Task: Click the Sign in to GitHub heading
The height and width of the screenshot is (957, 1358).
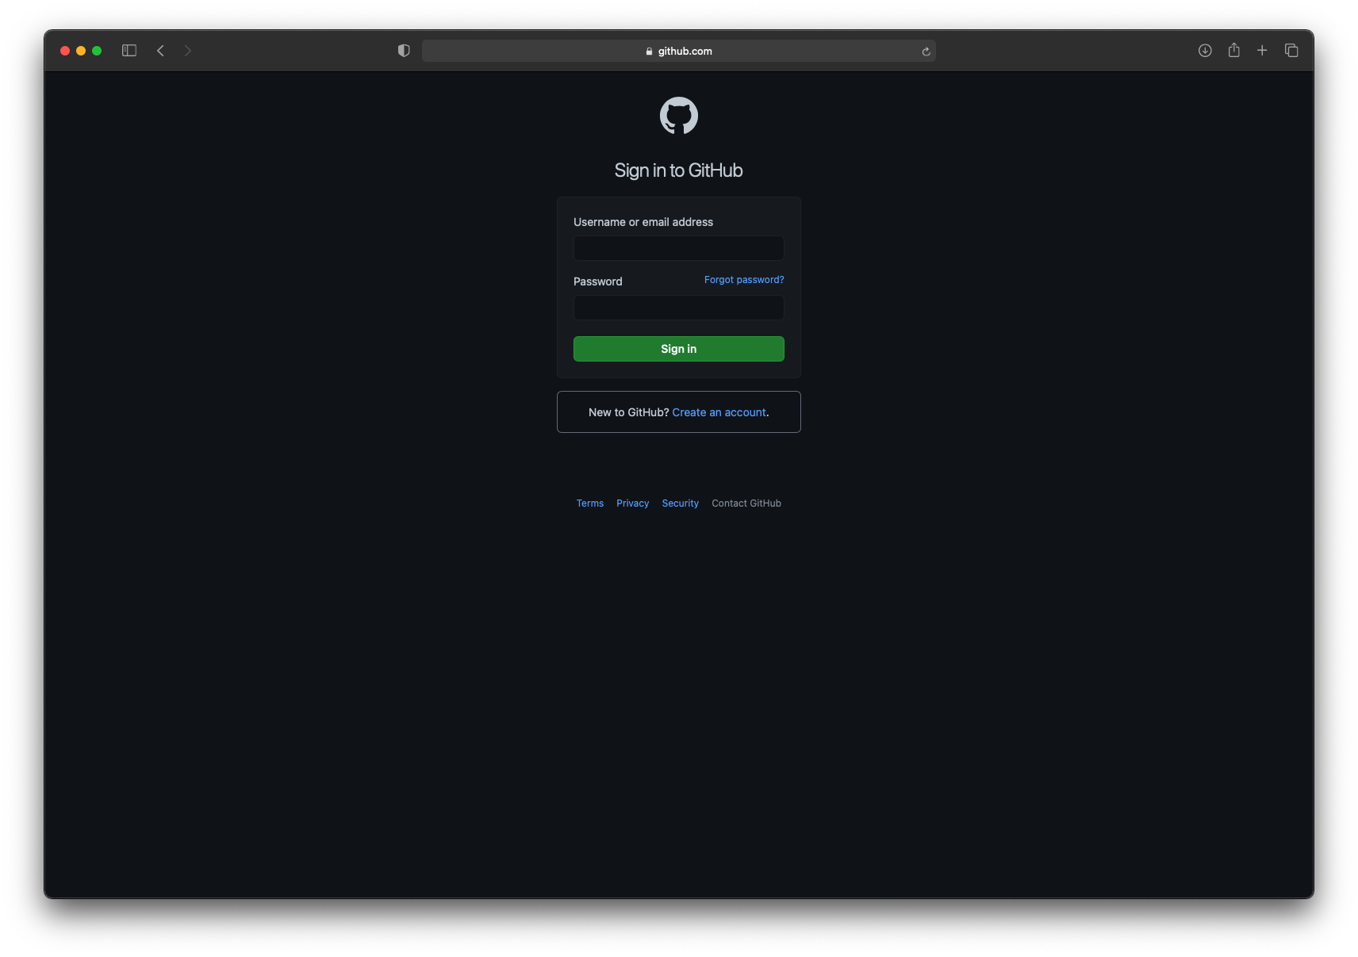Action: click(679, 170)
